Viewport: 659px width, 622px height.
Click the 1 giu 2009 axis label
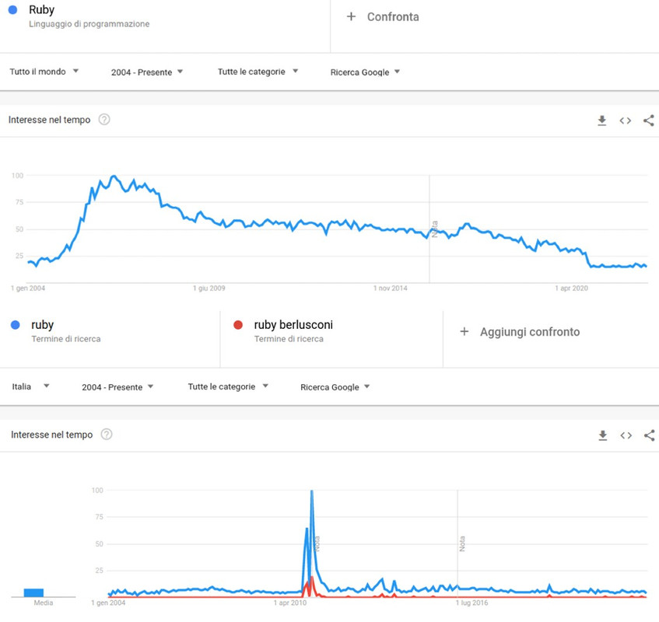(209, 288)
